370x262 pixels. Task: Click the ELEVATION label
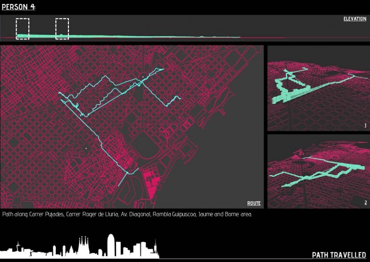pos(355,19)
